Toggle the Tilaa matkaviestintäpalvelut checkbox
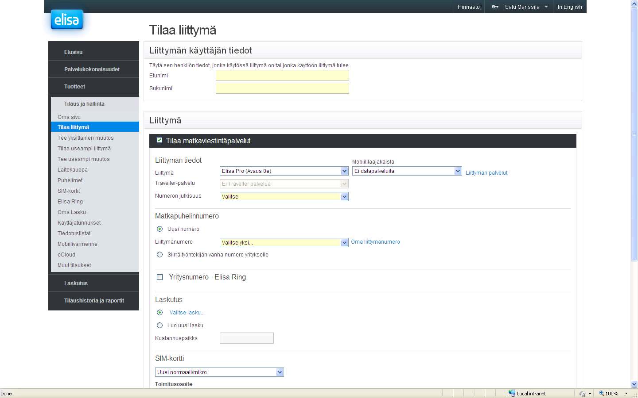Viewport: 638px width, 398px height. (x=159, y=140)
